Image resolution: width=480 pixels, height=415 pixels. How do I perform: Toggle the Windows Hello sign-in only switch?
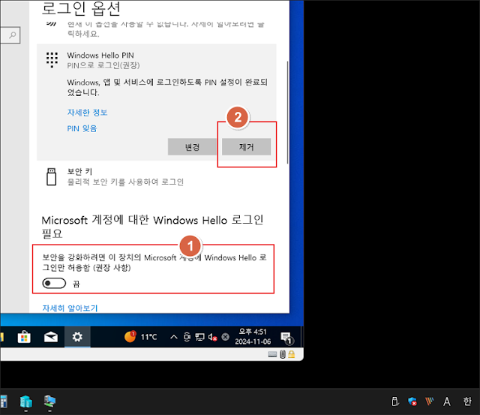pyautogui.click(x=54, y=284)
